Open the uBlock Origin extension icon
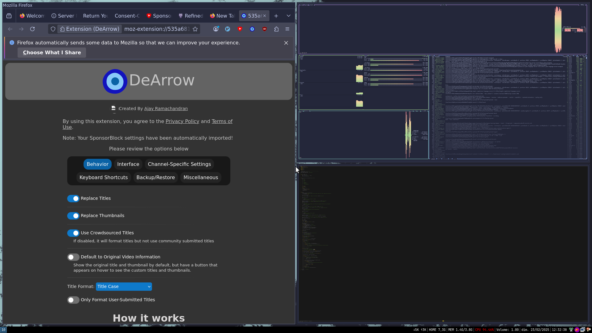Image resolution: width=592 pixels, height=333 pixels. tap(265, 29)
